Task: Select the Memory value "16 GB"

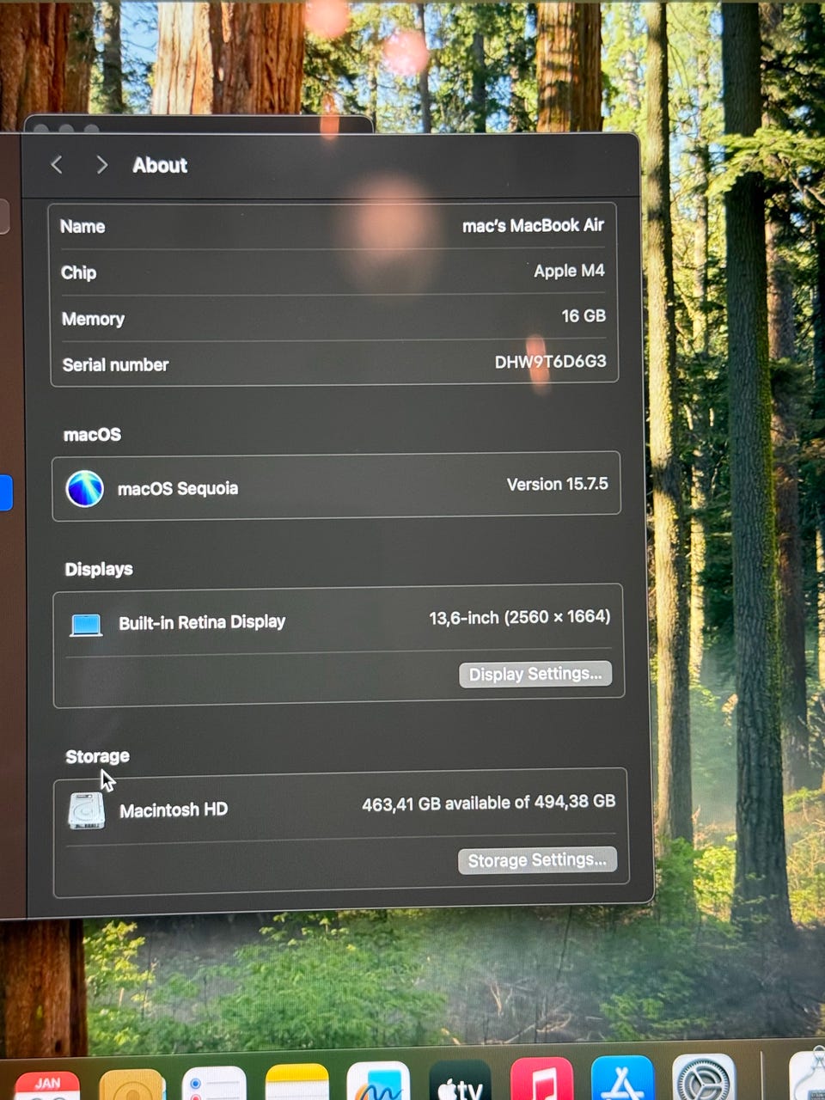Action: tap(584, 316)
